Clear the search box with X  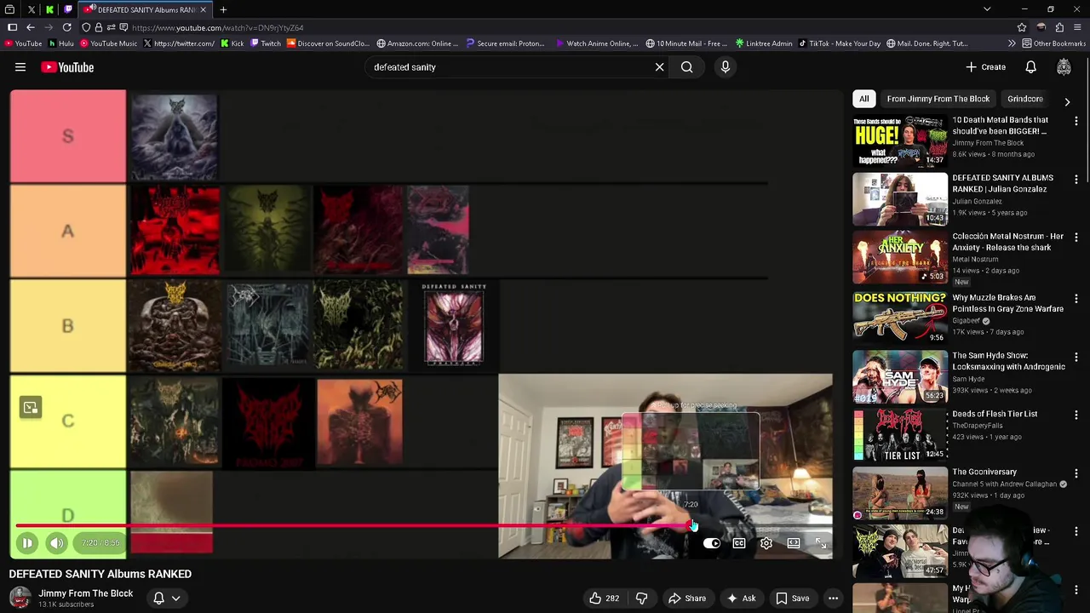point(659,67)
